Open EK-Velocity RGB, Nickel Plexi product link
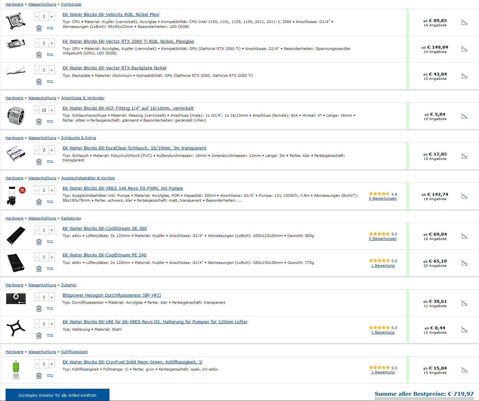The height and width of the screenshot is (401, 479). [111, 15]
